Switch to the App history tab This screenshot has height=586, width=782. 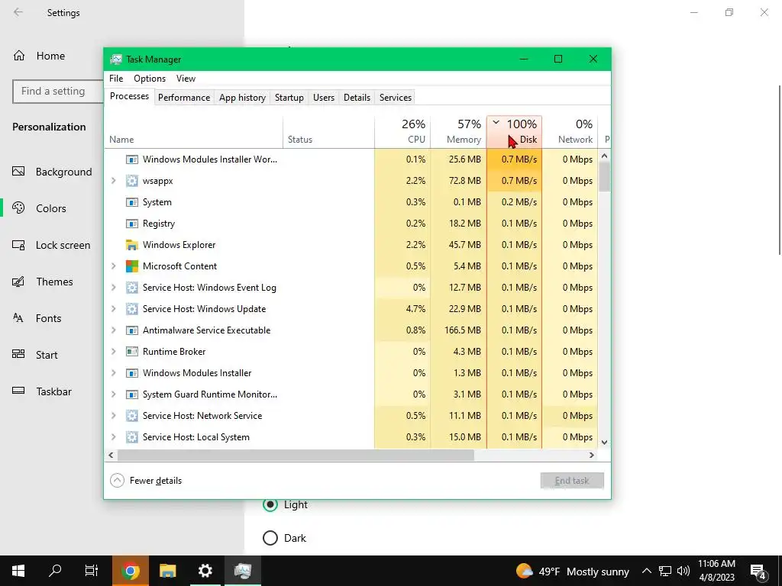click(242, 98)
